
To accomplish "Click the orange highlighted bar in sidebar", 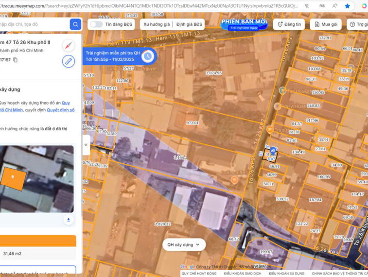I will [38, 241].
